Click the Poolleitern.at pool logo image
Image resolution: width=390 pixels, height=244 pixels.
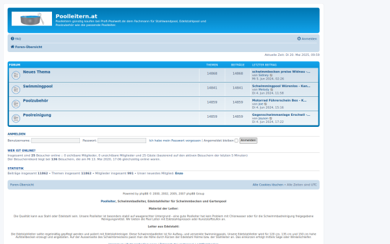pos(32,19)
